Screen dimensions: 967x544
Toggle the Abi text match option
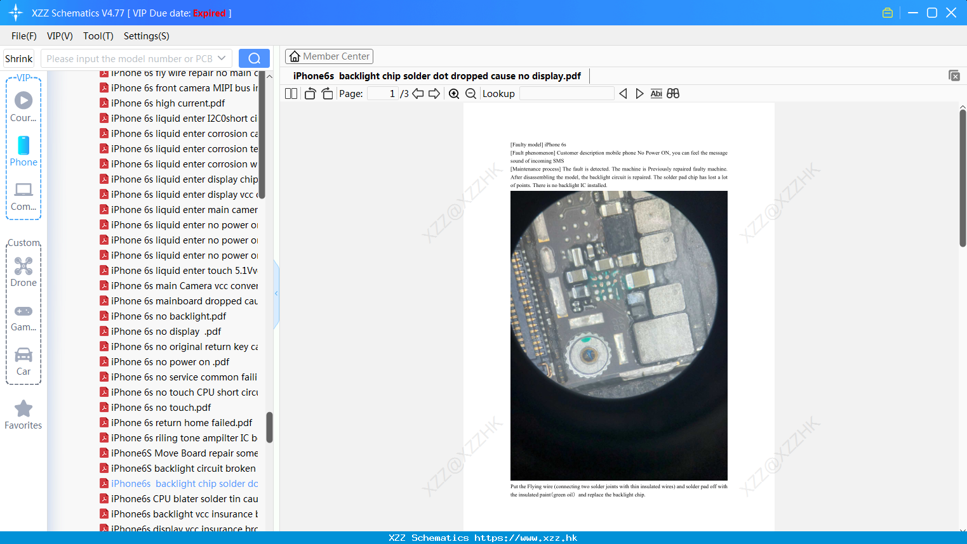click(x=657, y=93)
